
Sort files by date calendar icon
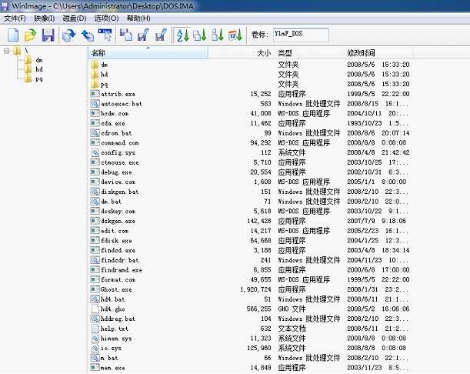tap(235, 35)
